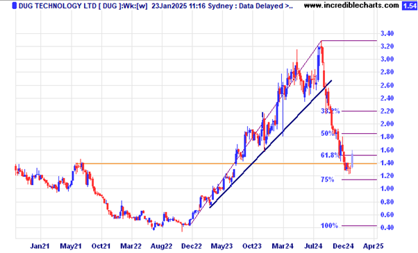
Task: Click the 1.60 price axis label
Action: pos(387,150)
